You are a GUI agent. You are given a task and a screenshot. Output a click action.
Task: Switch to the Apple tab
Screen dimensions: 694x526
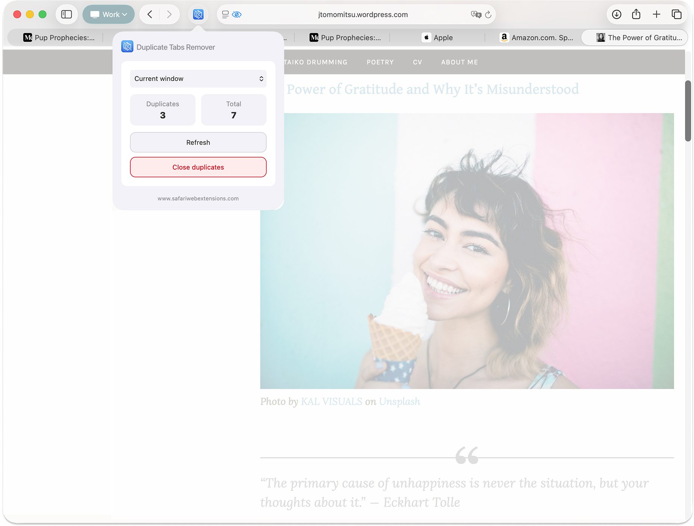(437, 38)
